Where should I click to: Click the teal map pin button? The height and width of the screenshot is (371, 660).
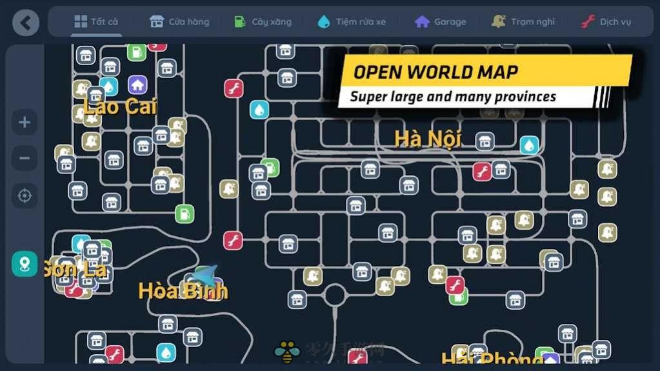25,264
